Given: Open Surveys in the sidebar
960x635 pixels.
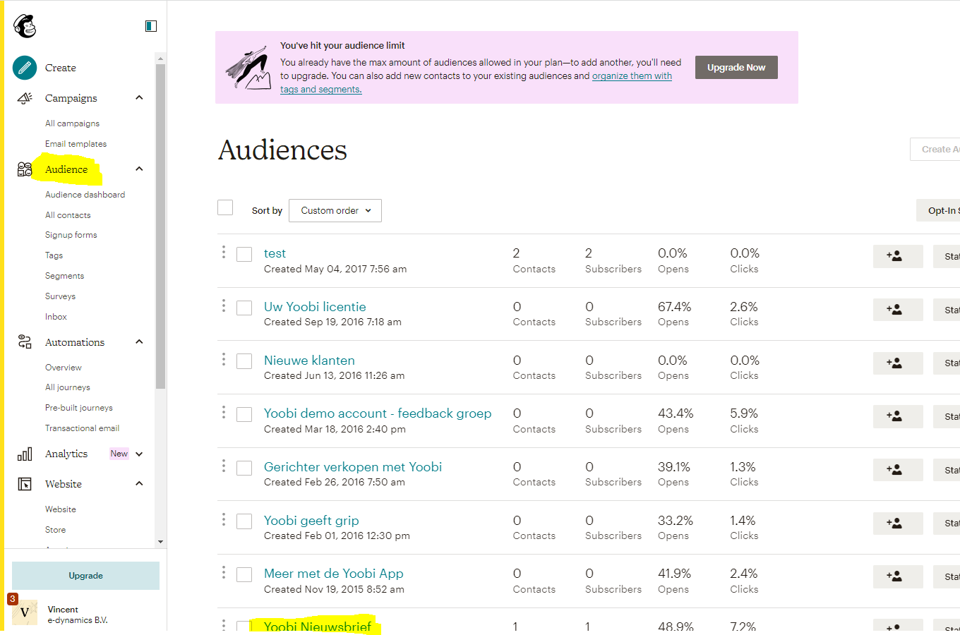Looking at the screenshot, I should coord(60,296).
